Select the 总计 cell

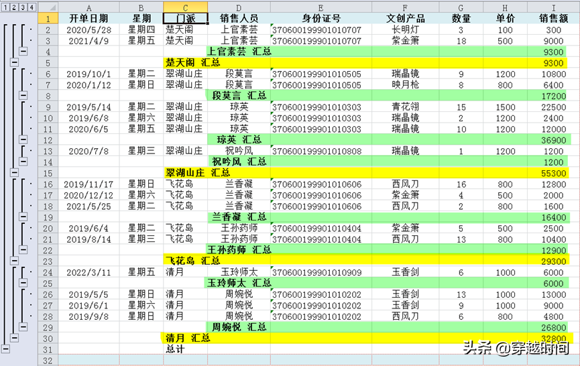coord(185,349)
